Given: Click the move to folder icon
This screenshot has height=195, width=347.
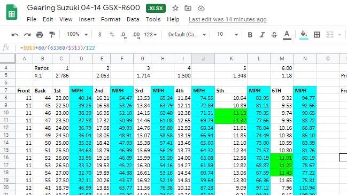Looking at the screenshot, I should pyautogui.click(x=188, y=8).
